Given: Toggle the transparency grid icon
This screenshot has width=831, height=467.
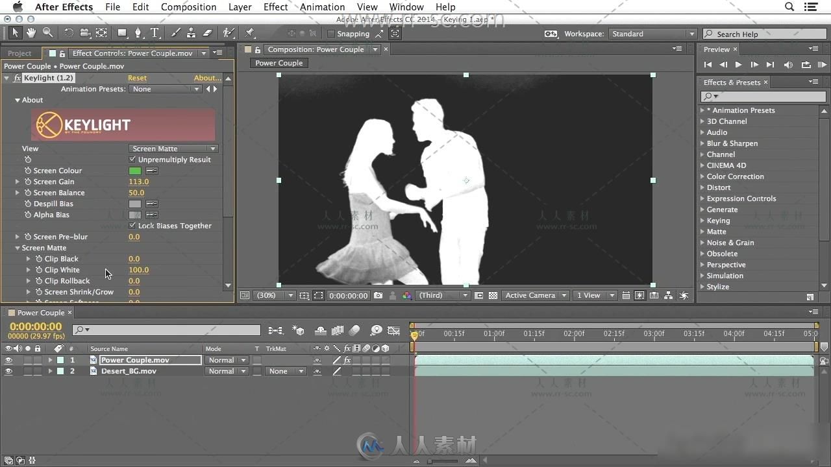Looking at the screenshot, I should click(493, 295).
